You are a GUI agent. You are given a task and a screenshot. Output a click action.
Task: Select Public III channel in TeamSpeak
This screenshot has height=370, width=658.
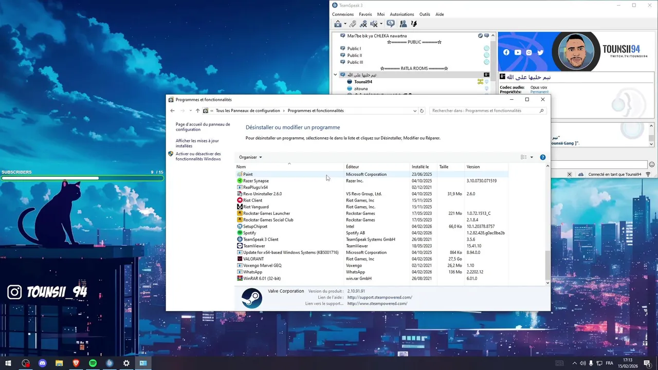(x=355, y=62)
